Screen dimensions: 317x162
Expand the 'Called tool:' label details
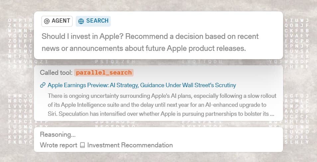pyautogui.click(x=56, y=73)
